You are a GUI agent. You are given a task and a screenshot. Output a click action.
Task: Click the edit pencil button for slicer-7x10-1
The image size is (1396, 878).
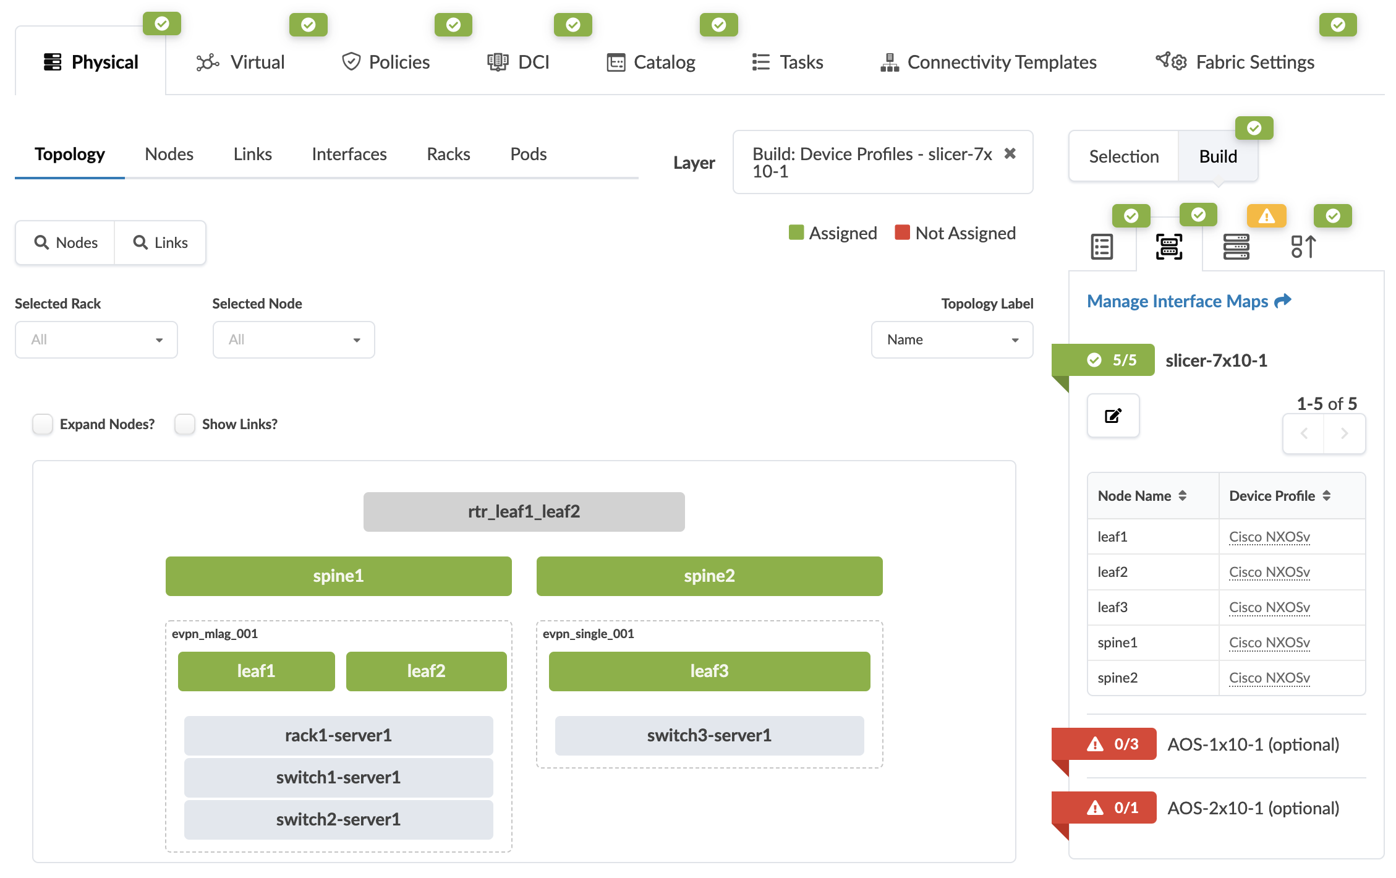pos(1113,416)
